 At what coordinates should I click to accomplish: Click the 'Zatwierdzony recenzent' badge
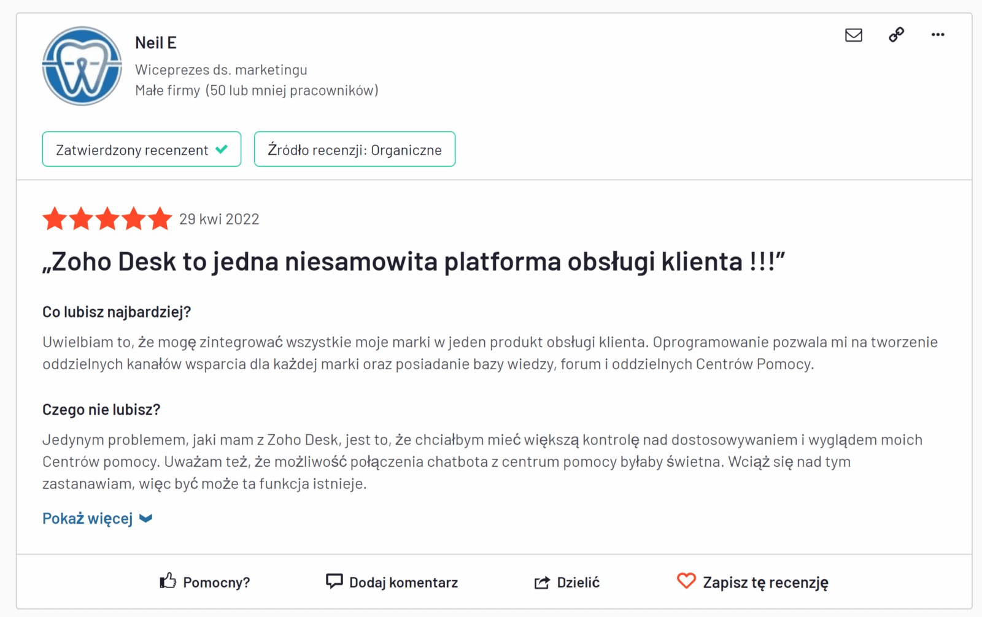tap(141, 149)
